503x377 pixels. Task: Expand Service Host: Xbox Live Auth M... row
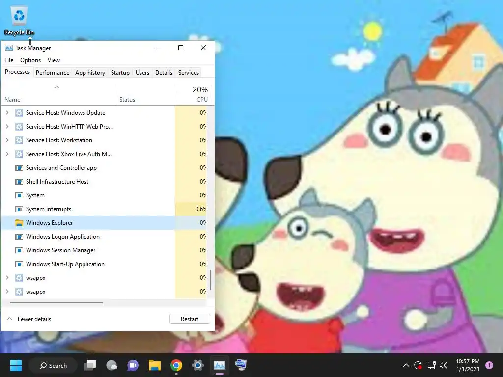click(7, 154)
